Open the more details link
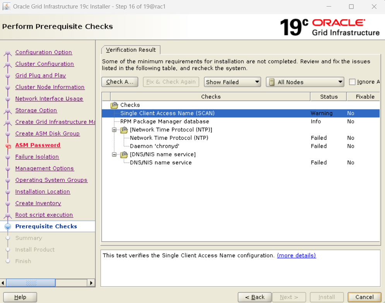 (x=296, y=255)
